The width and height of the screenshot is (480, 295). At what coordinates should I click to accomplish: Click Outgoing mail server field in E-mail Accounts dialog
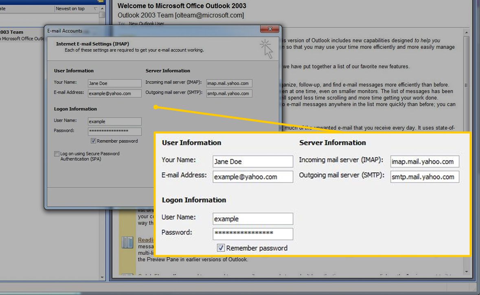[x=229, y=93]
